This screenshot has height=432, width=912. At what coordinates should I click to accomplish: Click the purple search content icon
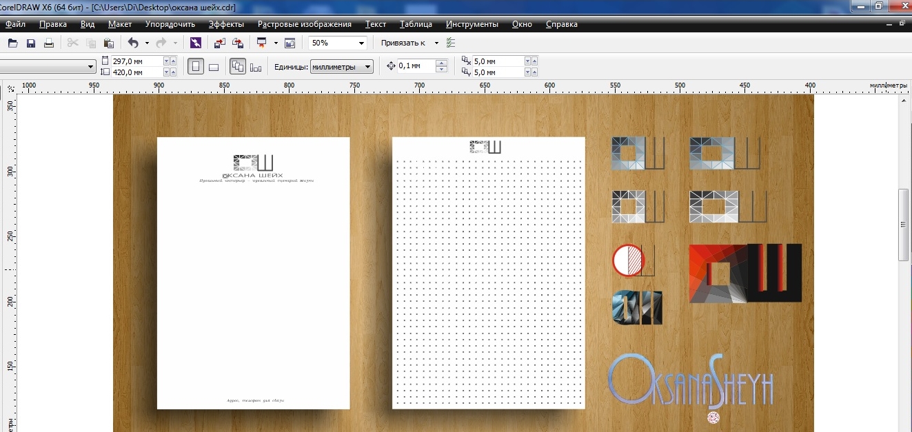click(x=196, y=43)
